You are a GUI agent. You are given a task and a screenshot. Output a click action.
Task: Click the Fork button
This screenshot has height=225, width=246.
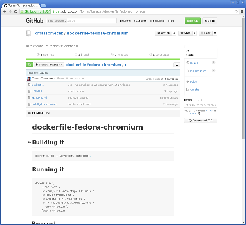tap(206, 33)
